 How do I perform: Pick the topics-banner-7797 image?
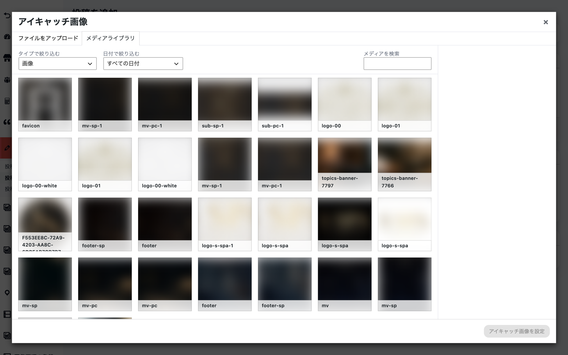[345, 164]
